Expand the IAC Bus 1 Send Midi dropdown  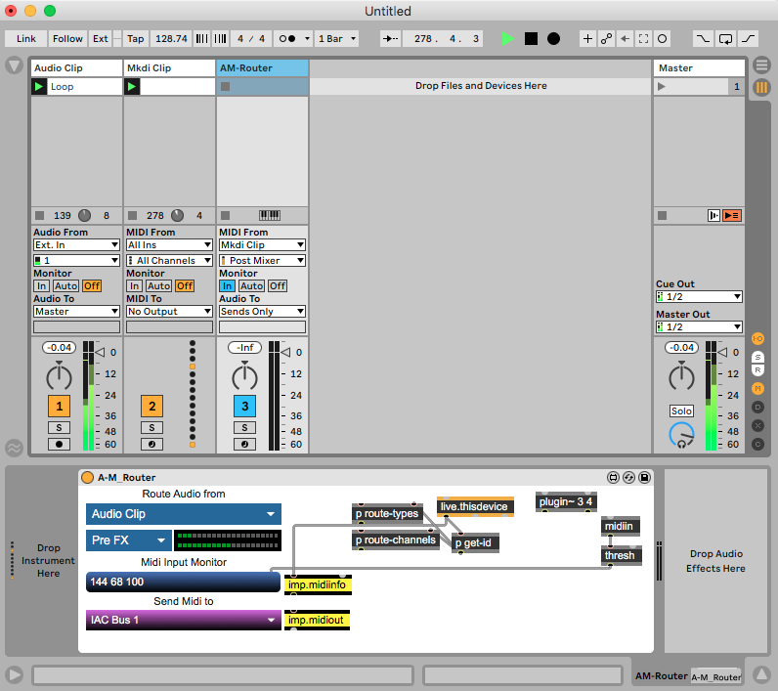[x=183, y=620]
